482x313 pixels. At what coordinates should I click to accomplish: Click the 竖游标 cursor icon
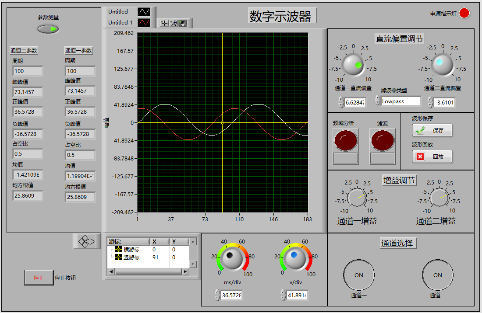[118, 257]
